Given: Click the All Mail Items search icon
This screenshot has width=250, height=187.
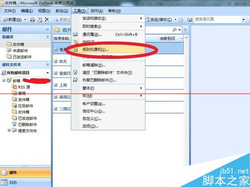Looking at the screenshot, I should pyautogui.click(x=3, y=73).
